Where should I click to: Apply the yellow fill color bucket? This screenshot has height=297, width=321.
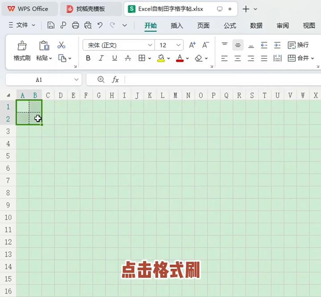(161, 58)
